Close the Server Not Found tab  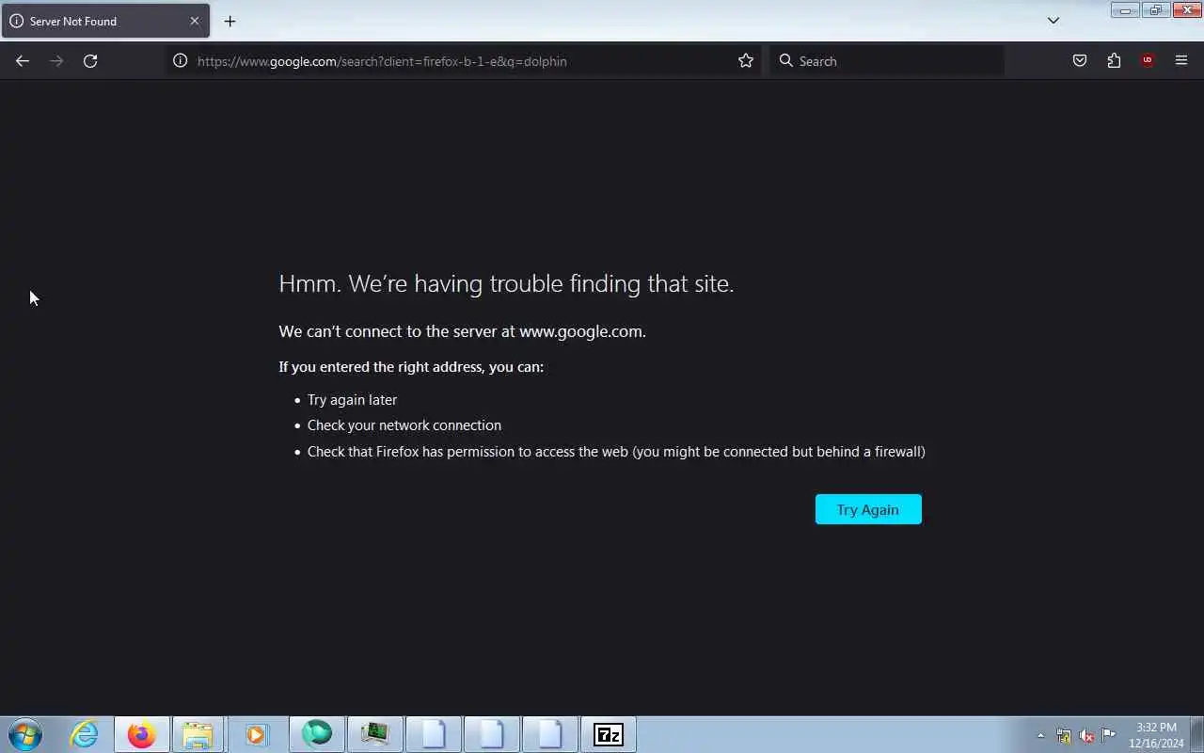coord(195,21)
